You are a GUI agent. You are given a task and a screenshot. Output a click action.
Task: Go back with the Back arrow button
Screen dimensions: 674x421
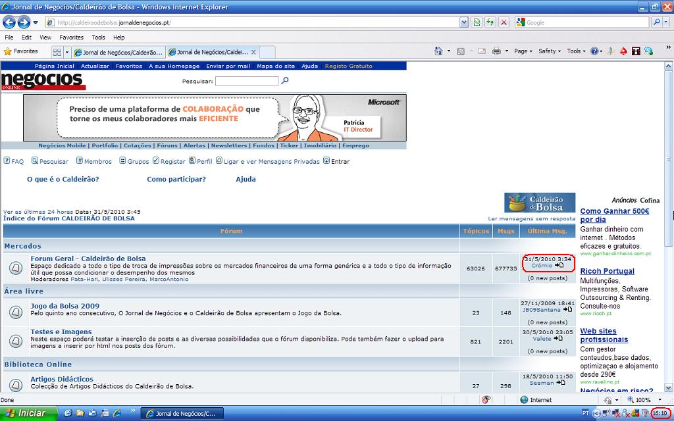pyautogui.click(x=9, y=22)
